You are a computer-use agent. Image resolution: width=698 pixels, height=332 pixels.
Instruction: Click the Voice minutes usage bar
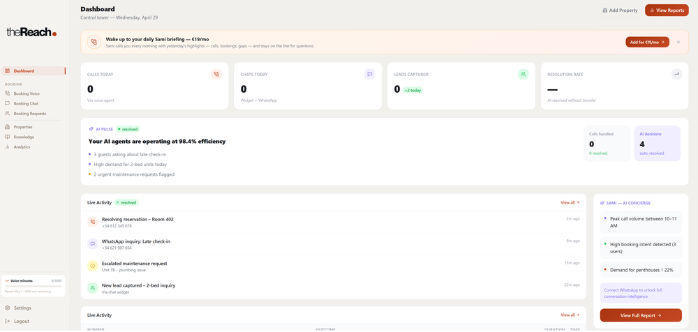[x=34, y=286]
